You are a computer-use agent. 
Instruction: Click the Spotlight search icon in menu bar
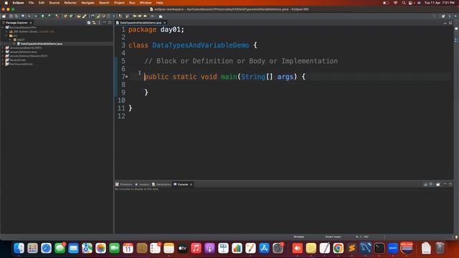[404, 3]
